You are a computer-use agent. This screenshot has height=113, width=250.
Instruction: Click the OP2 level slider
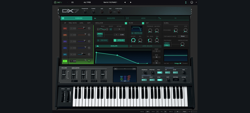pos(82,54)
